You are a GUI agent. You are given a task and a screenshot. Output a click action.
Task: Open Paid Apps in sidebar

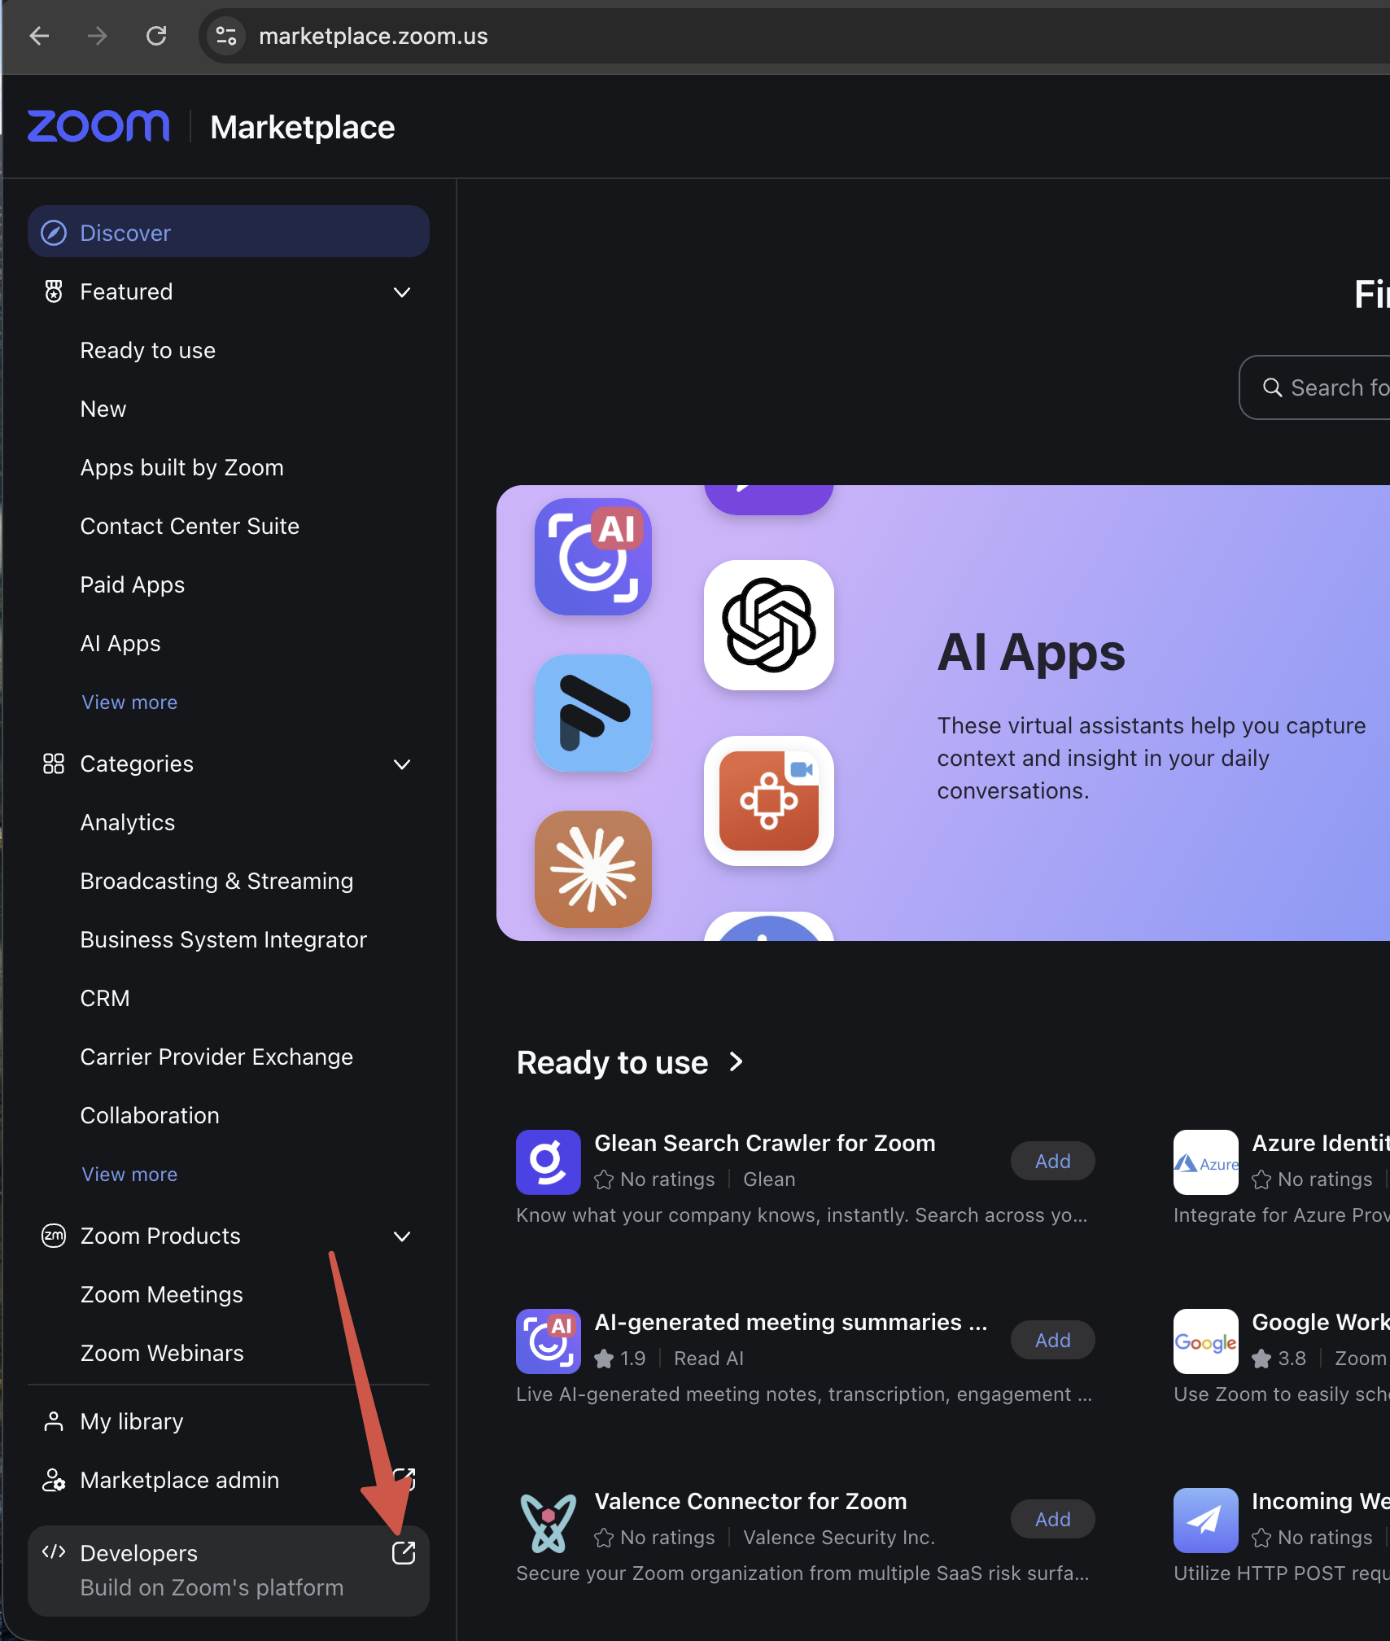click(133, 585)
